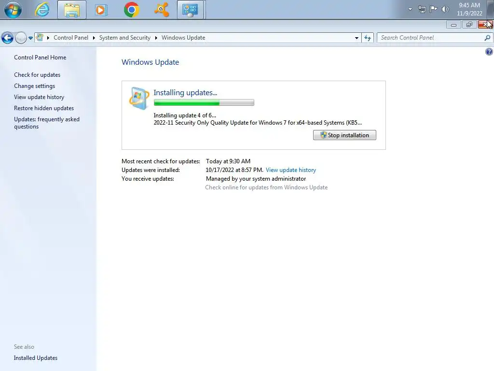Open Windows Media Player taskbar icon

101,10
